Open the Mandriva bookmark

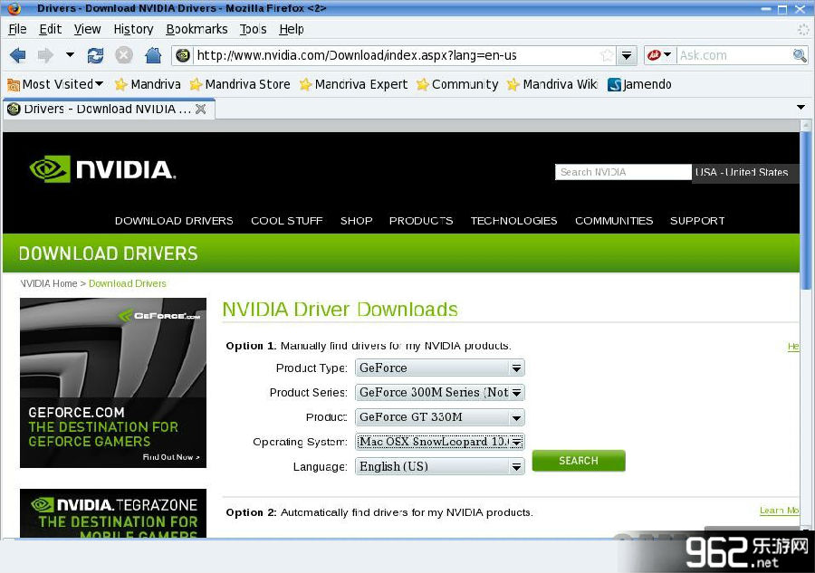tap(148, 84)
